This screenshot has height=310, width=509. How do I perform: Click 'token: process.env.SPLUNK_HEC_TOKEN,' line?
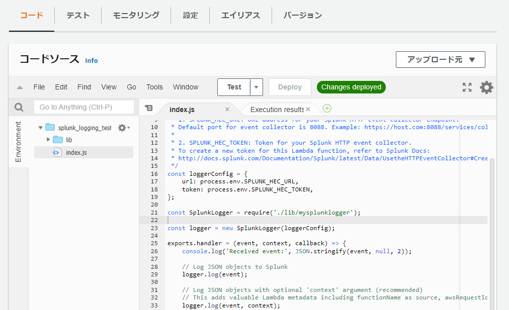[247, 189]
